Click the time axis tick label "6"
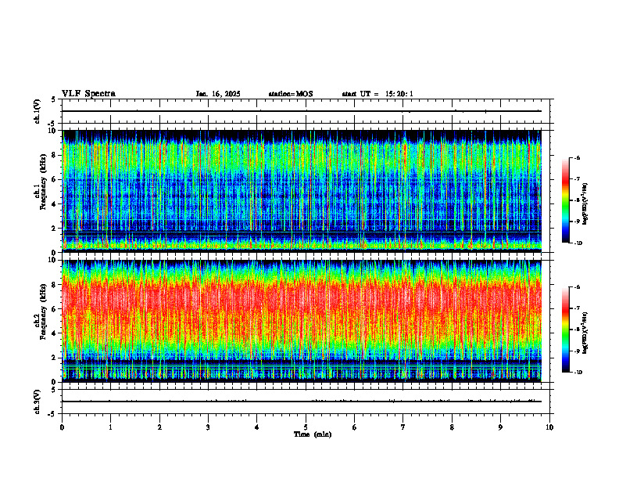This screenshot has width=619, height=479. (355, 427)
